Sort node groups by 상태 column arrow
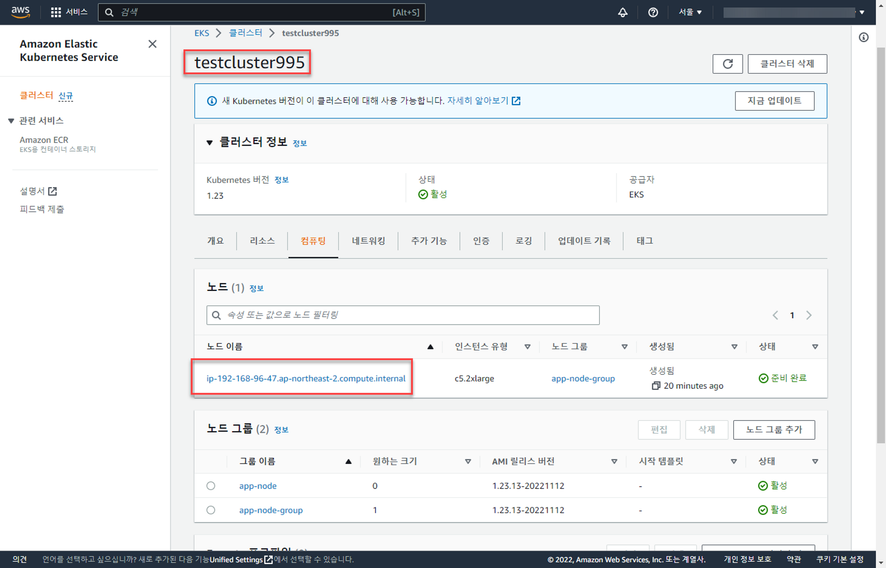The width and height of the screenshot is (886, 568). [815, 462]
